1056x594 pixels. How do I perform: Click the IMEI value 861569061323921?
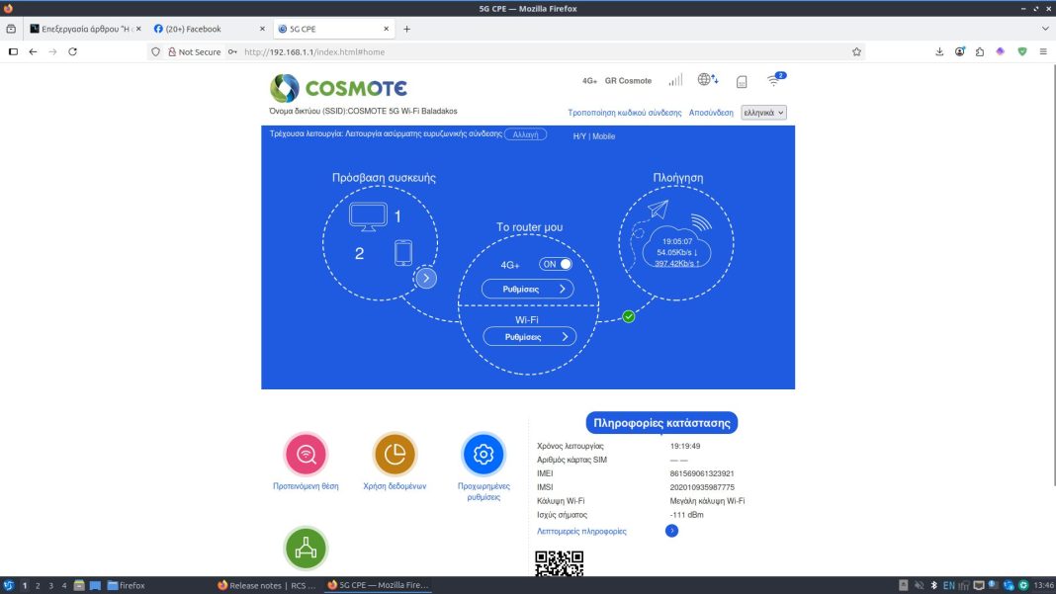coord(702,473)
